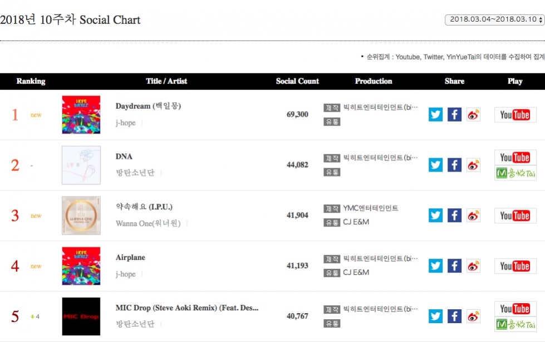Play Daydream on YouTube
Screen dimensions: 545x342
515,115
